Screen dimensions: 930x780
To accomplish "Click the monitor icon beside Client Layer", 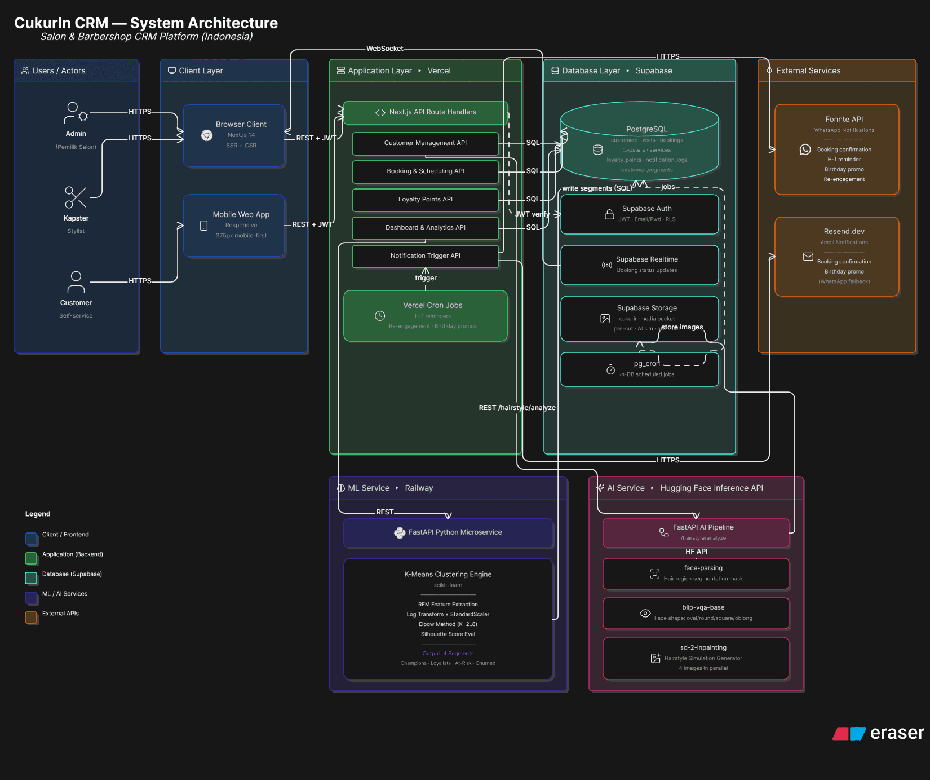I will (x=172, y=70).
